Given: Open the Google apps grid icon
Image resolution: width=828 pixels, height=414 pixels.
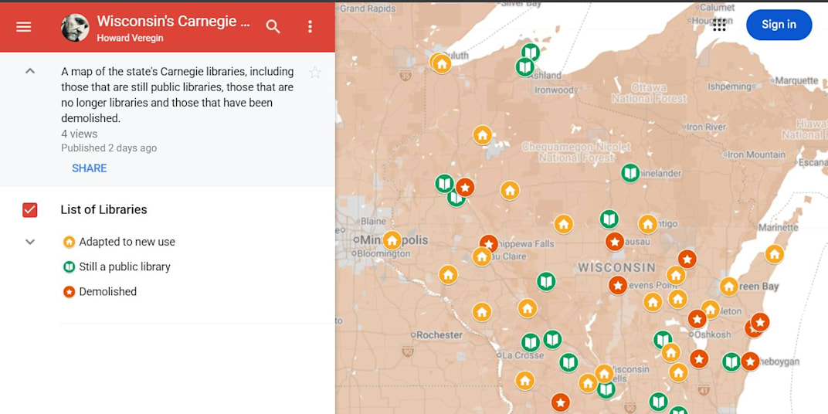Looking at the screenshot, I should (719, 25).
